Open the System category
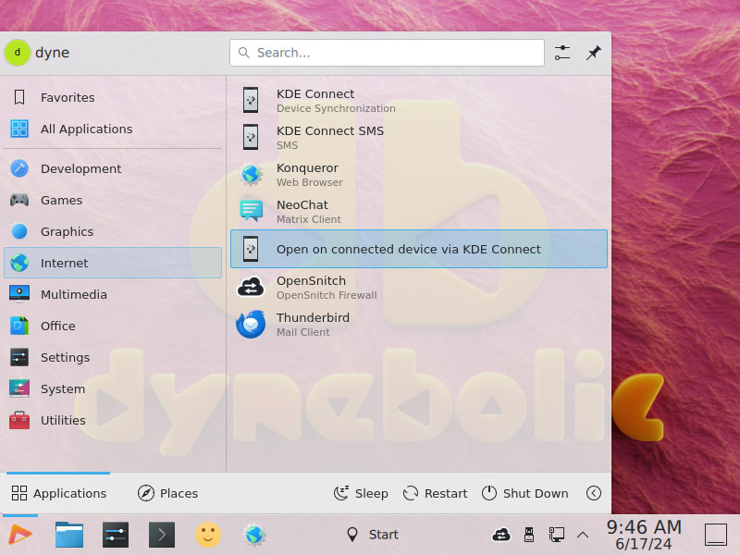Screen dimensions: 740x555 (113, 388)
